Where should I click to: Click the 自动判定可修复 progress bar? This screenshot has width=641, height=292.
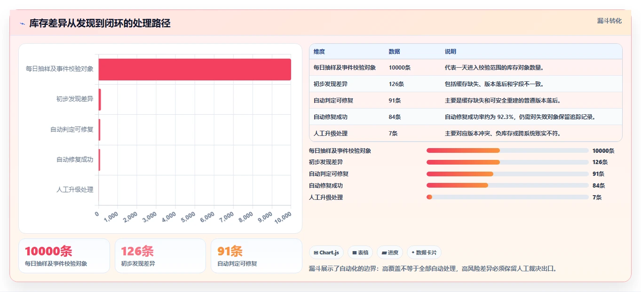pyautogui.click(x=507, y=174)
